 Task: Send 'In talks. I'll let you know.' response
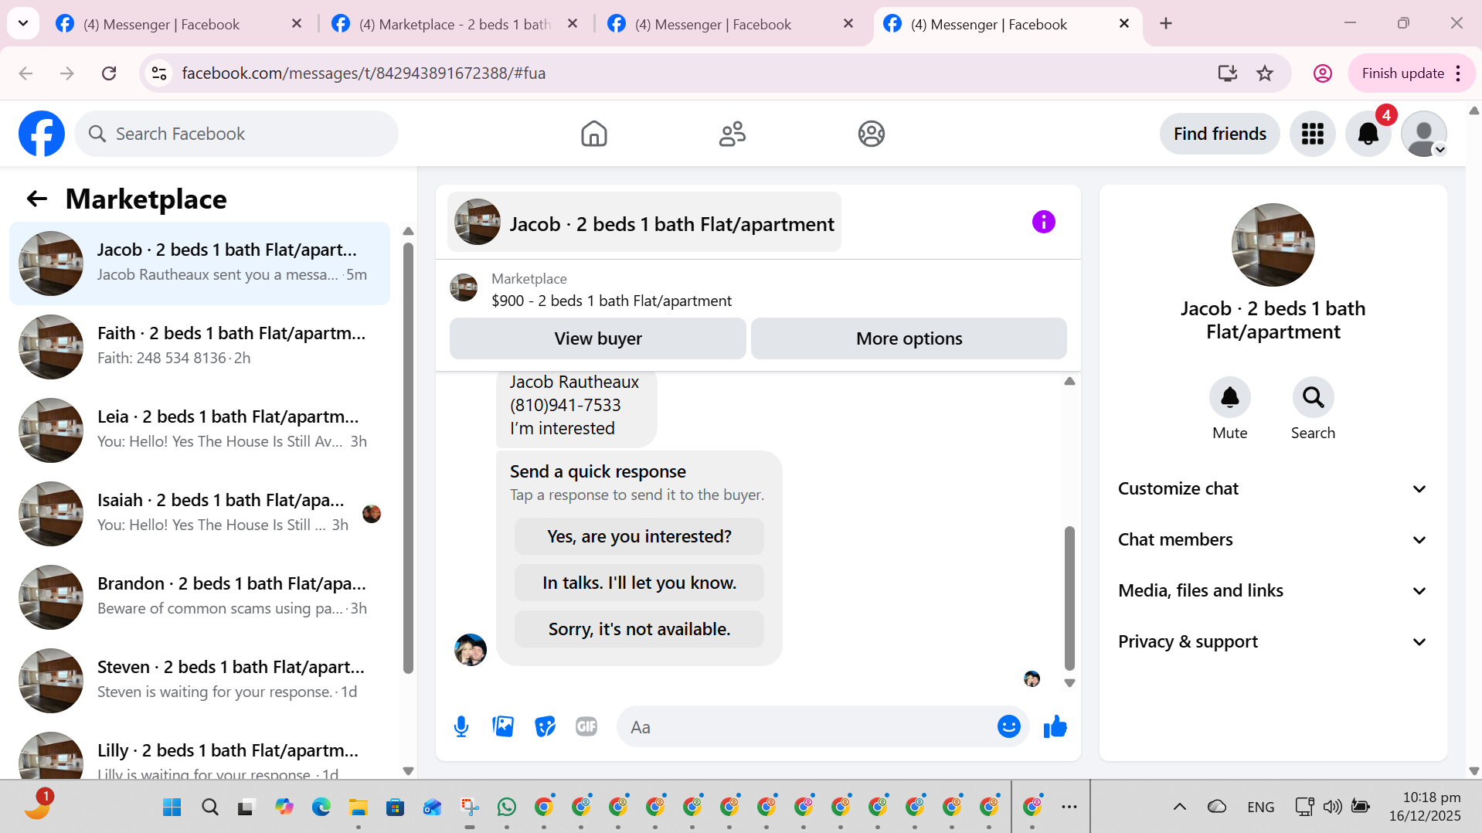tap(639, 583)
